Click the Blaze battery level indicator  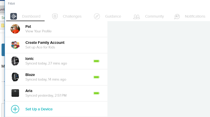tap(96, 77)
